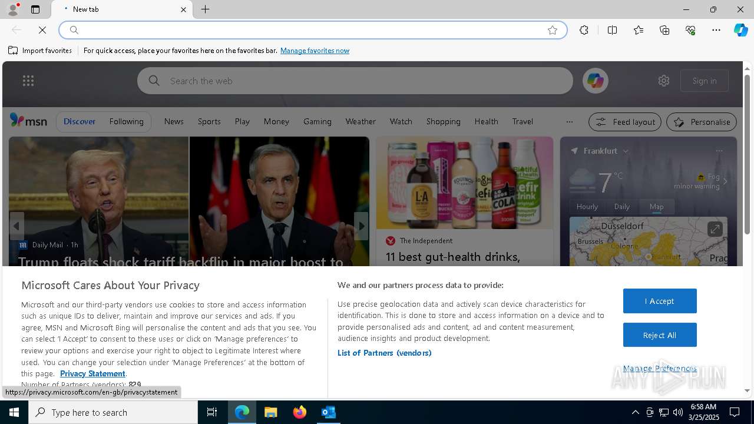Click Import favorites
The image size is (754, 424).
coord(40,51)
